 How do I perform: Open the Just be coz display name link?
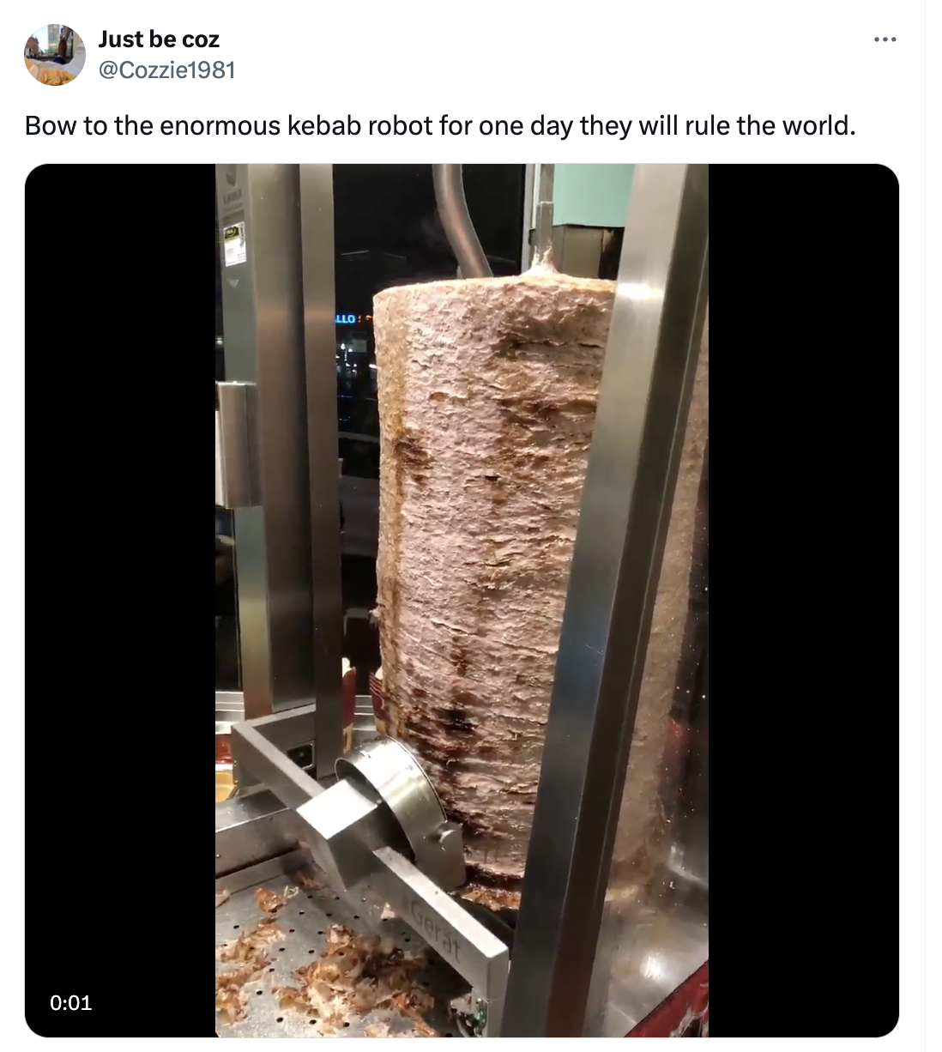coord(159,39)
